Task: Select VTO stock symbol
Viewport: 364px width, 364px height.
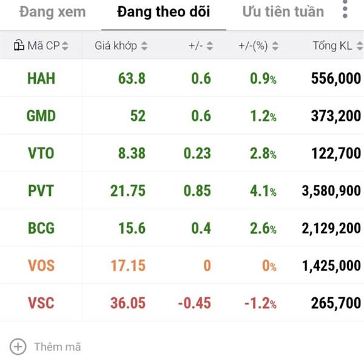Action: point(41,153)
